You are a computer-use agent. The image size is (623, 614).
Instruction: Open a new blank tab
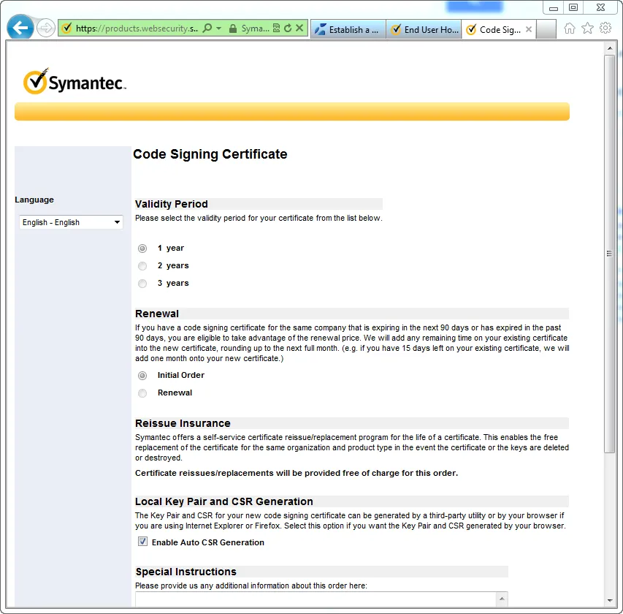(546, 29)
